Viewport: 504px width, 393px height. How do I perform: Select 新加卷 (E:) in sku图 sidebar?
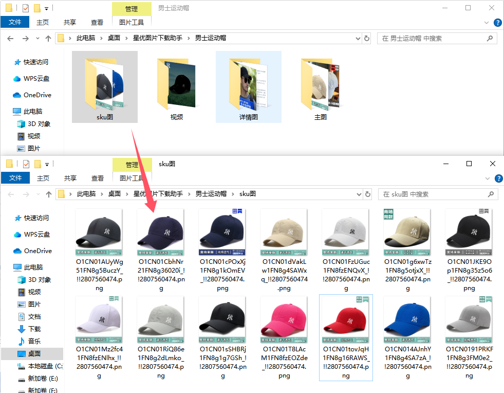(38, 378)
